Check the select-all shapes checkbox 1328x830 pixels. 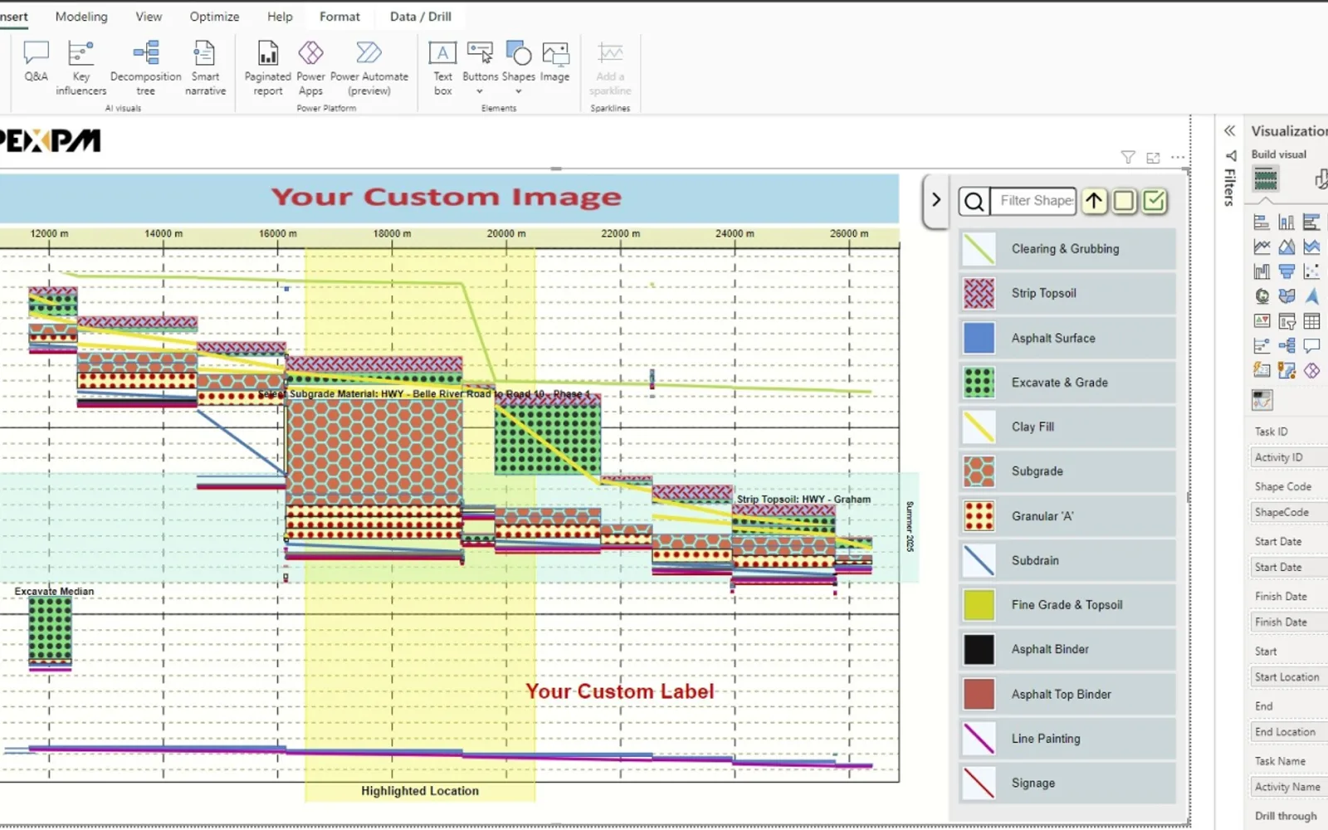click(1154, 201)
